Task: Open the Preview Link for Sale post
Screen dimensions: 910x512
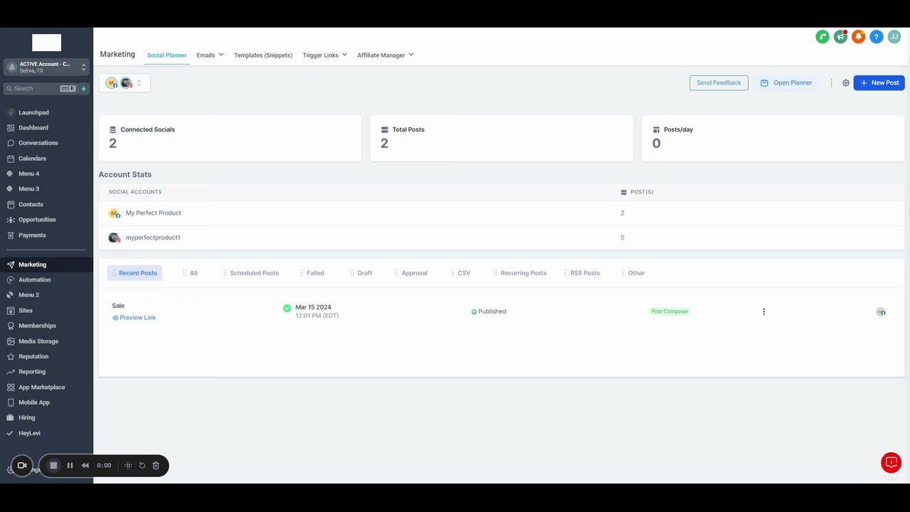Action: [134, 318]
